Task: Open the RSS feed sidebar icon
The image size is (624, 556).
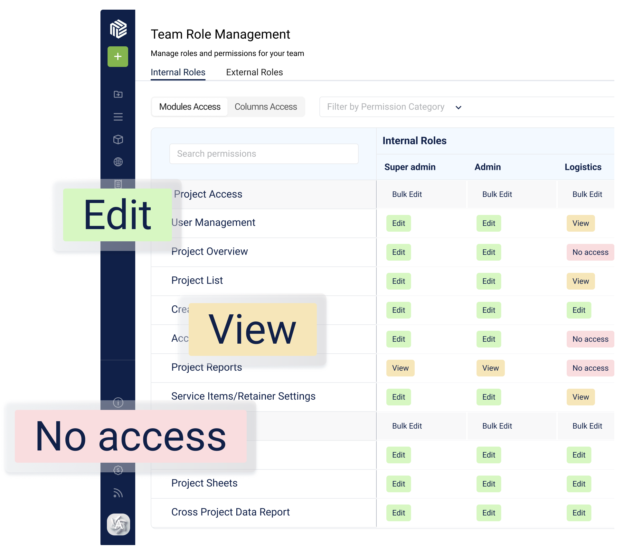Action: [x=118, y=493]
